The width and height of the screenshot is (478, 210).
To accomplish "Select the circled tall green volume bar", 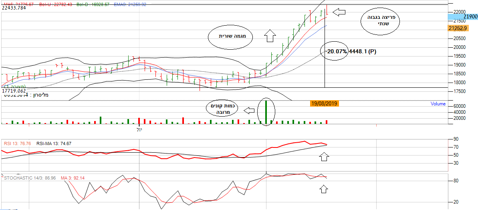I will [265, 112].
